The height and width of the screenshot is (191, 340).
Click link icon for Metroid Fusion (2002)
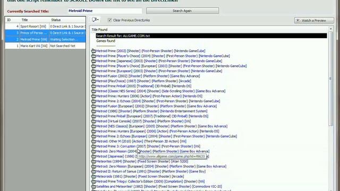click(93, 76)
